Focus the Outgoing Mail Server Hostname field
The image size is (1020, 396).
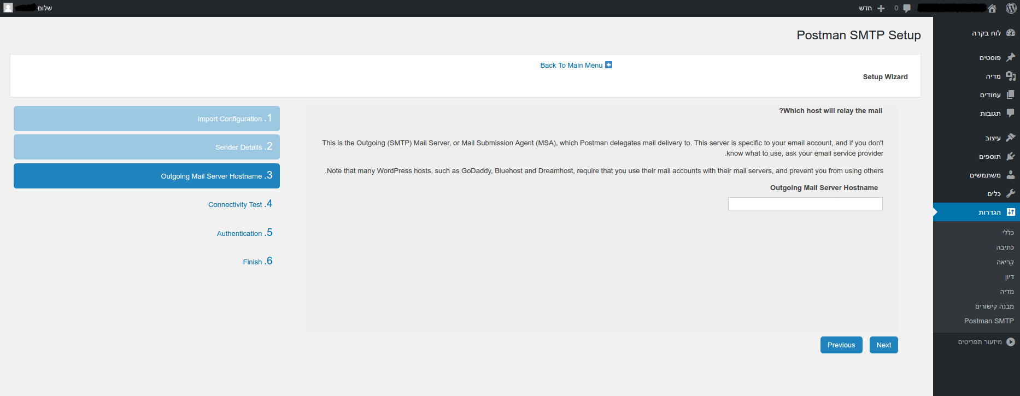point(805,204)
